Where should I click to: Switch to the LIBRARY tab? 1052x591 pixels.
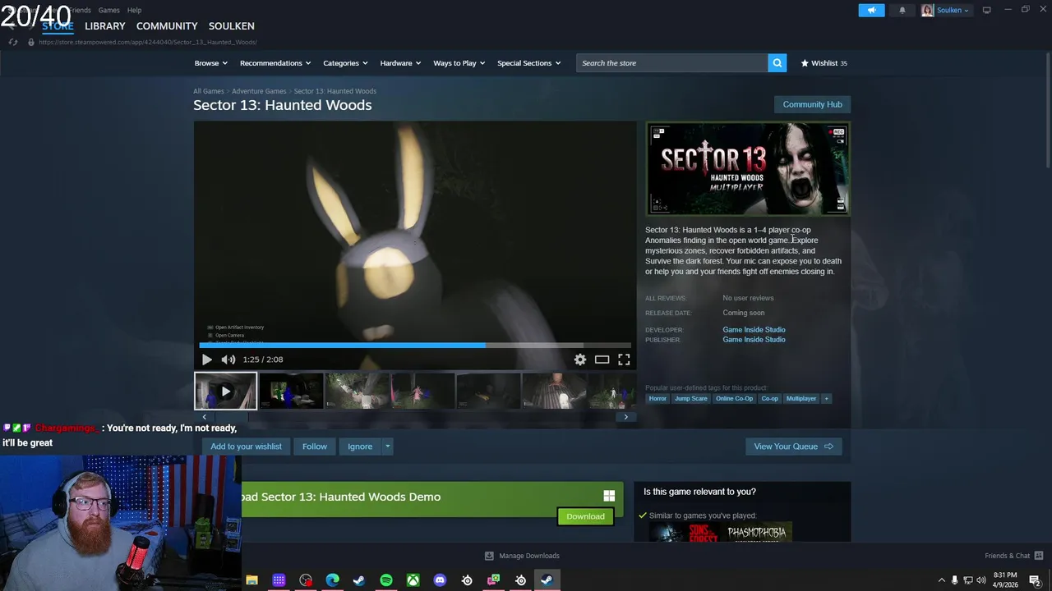(x=105, y=26)
